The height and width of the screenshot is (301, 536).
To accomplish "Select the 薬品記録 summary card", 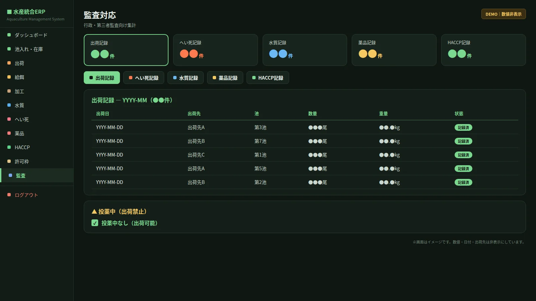I will pos(394,50).
